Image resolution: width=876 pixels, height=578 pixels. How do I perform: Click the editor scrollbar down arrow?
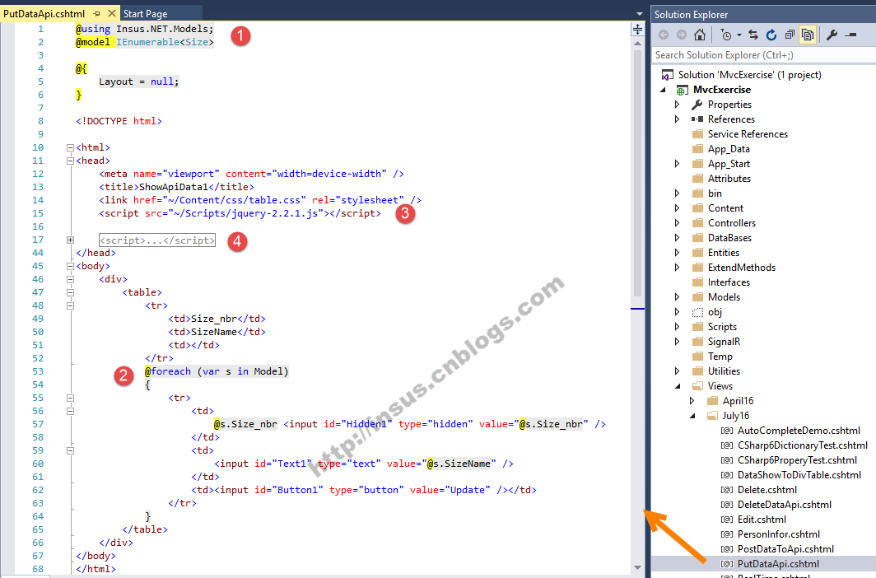point(637,568)
